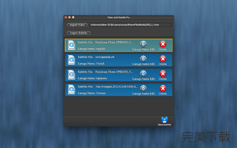Click the Import Subtitle button

(79, 33)
